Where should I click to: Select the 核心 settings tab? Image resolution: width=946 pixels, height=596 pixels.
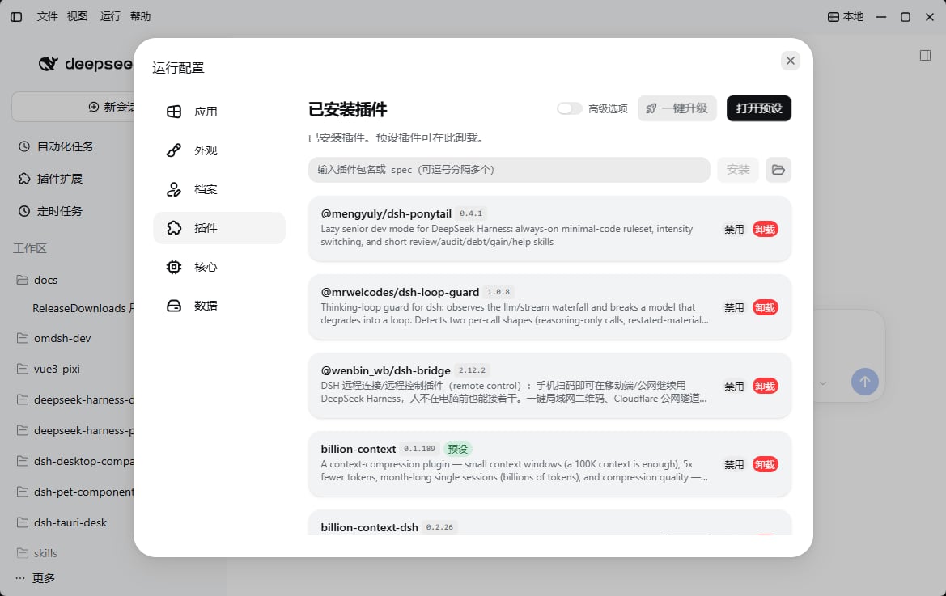(219, 266)
